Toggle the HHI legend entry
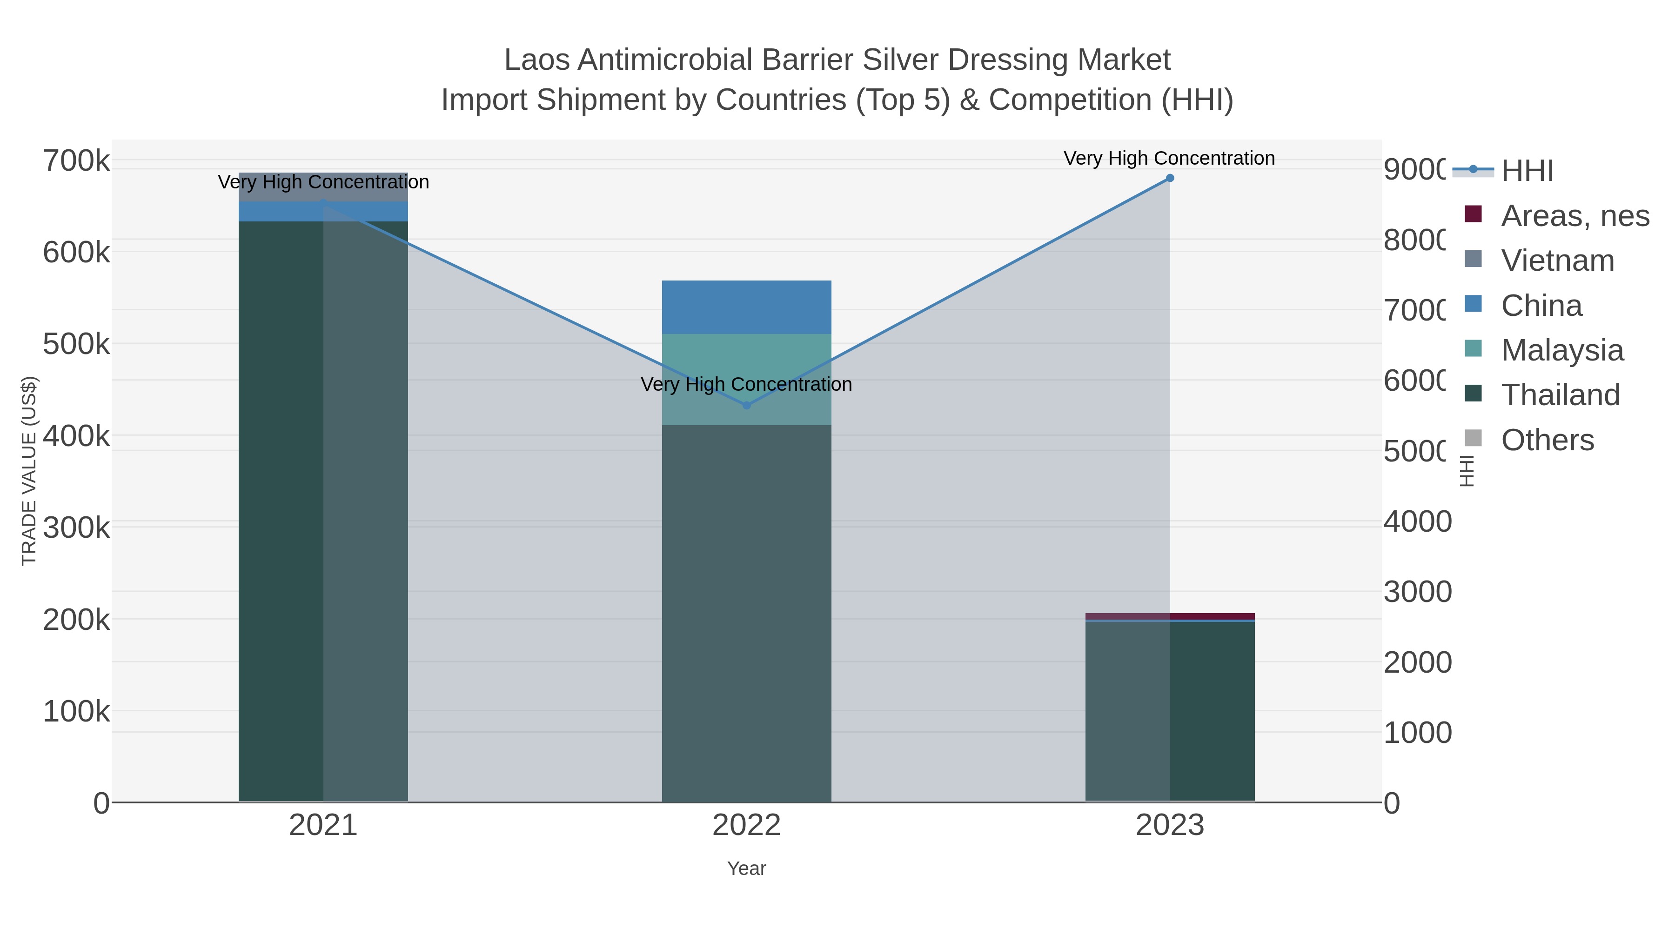1675x942 pixels. (1503, 170)
